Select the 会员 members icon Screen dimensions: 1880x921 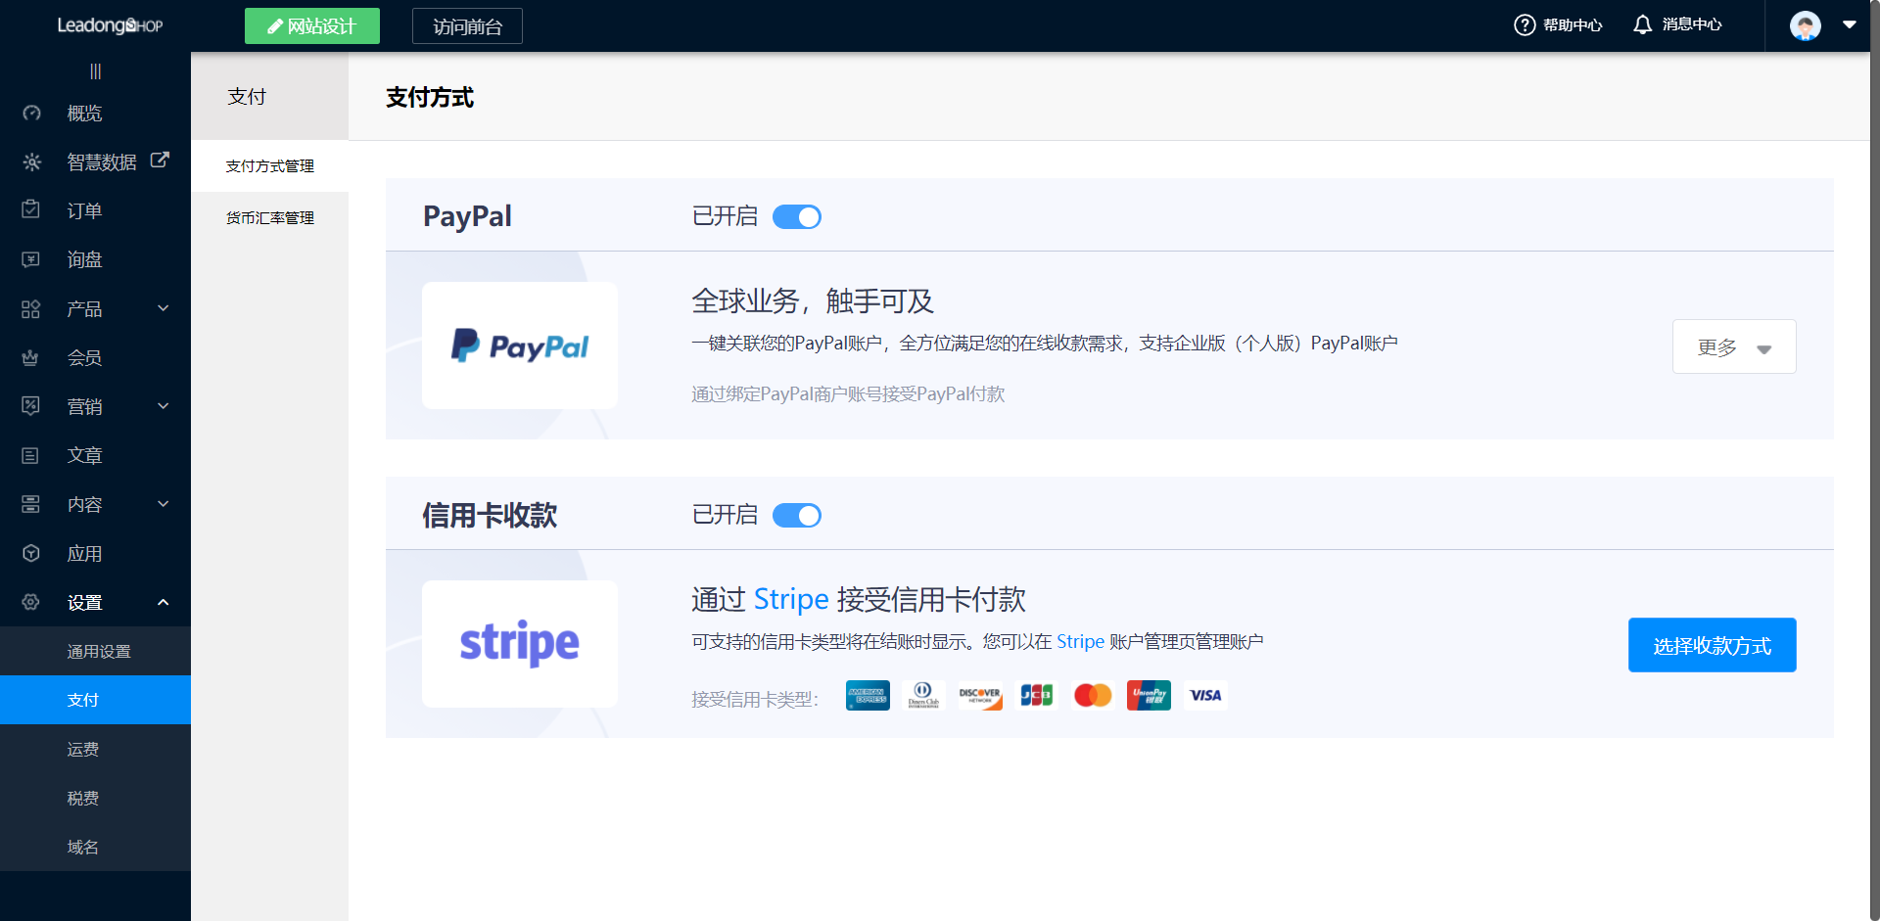click(30, 357)
